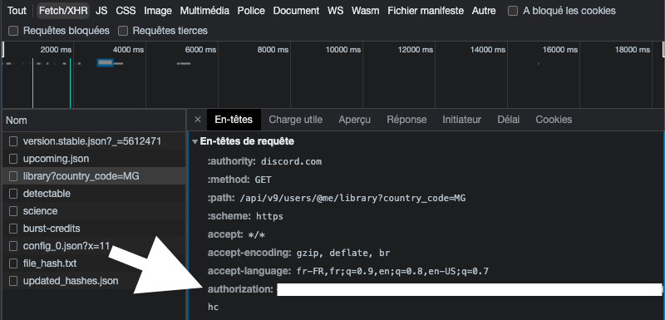This screenshot has width=665, height=320.
Task: Tick the checkbox beside file_hash.txt
Action: 13,263
